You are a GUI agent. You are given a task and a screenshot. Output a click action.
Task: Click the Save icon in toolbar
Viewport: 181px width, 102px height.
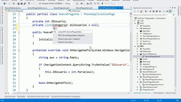21,4
